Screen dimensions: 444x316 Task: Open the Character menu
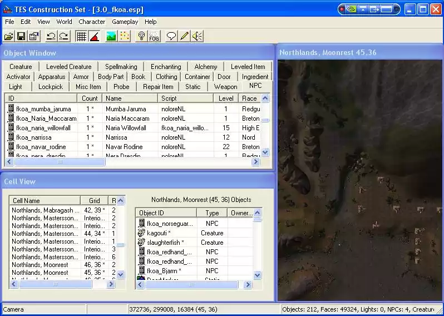[92, 22]
